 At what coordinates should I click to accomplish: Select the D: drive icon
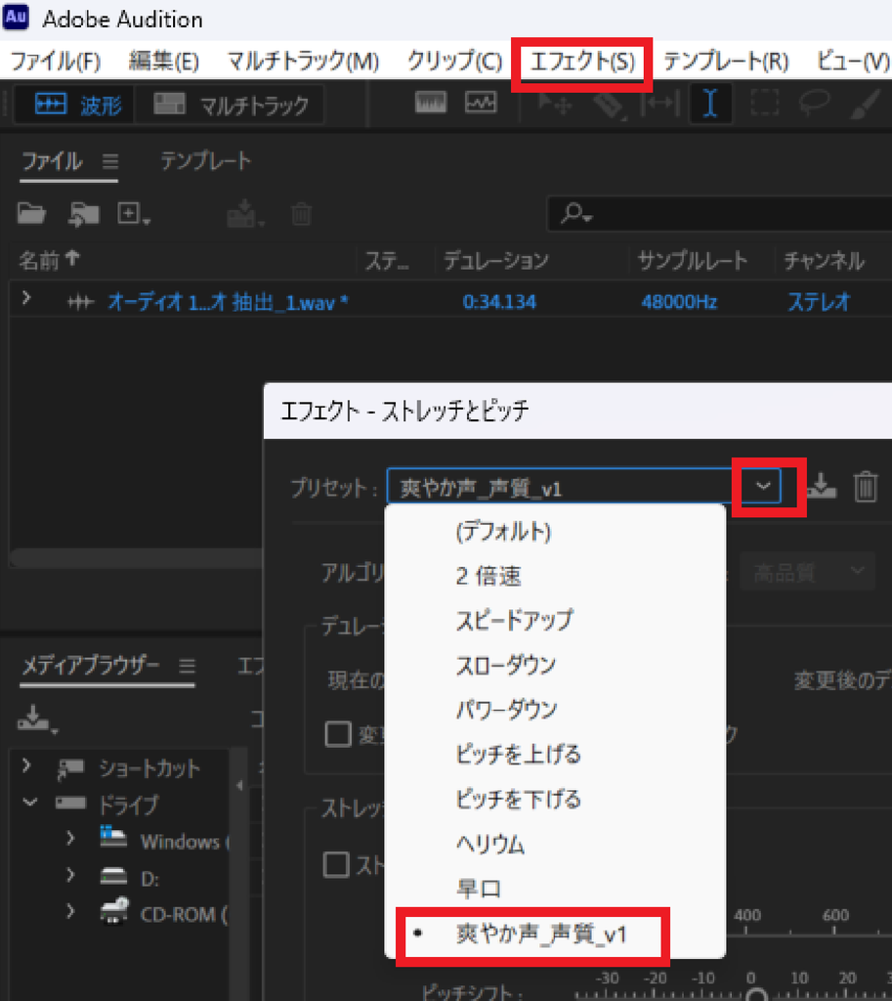coord(113,875)
